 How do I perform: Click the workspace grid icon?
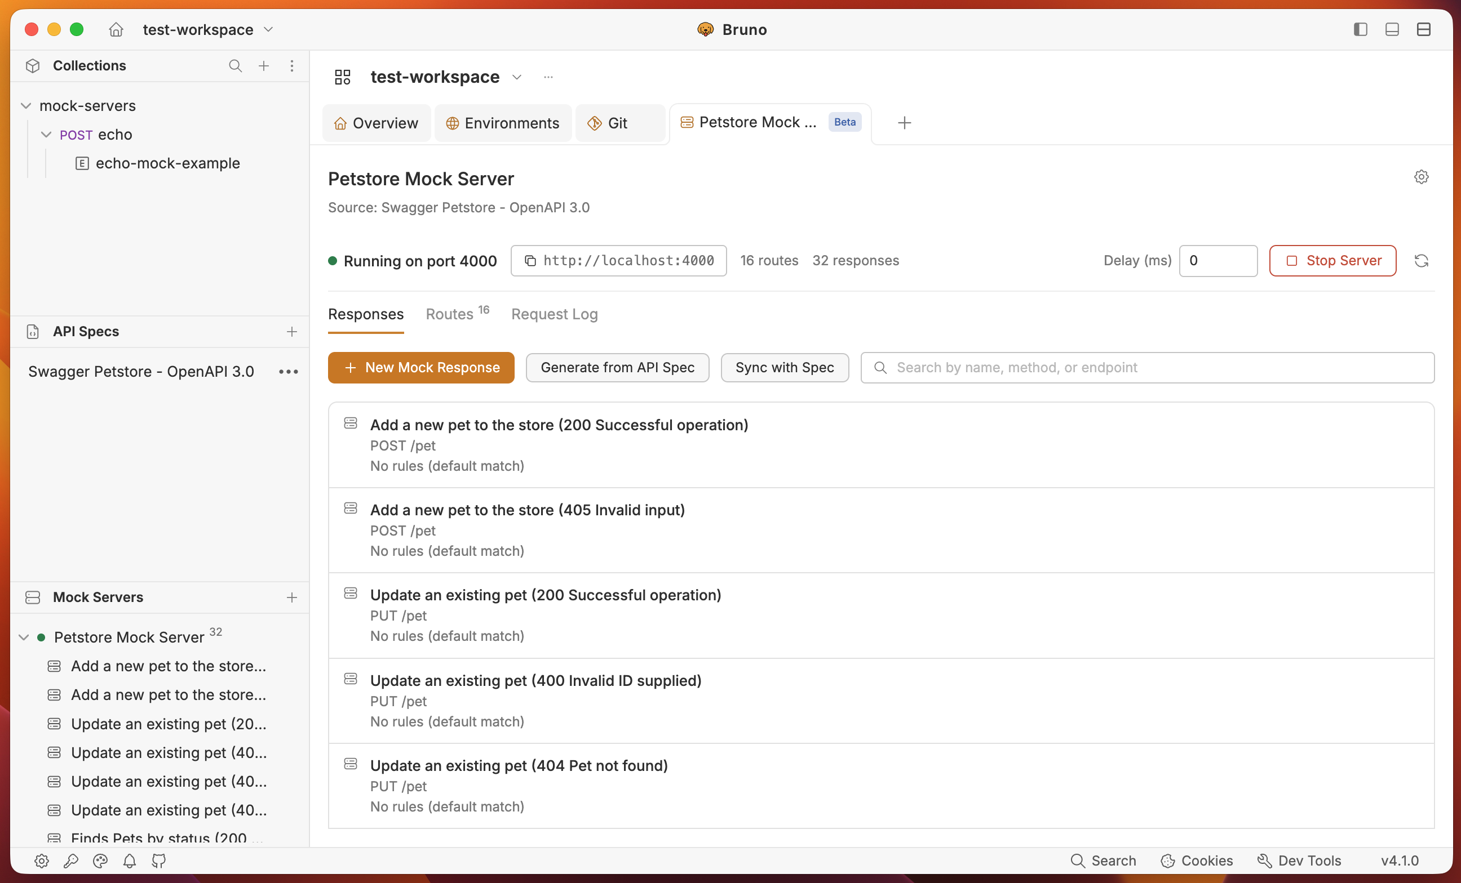pos(343,77)
